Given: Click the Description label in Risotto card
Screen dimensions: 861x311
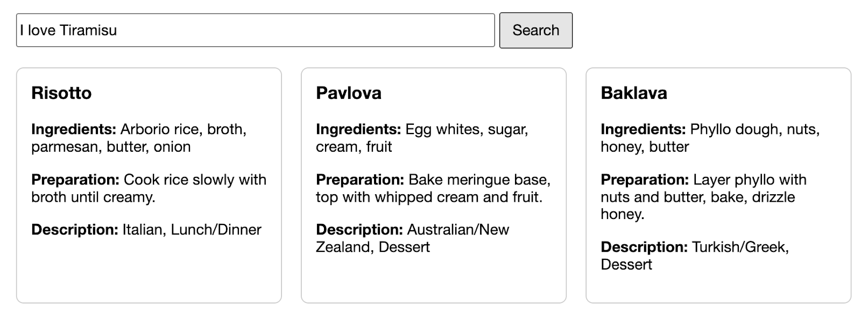Looking at the screenshot, I should click(75, 230).
